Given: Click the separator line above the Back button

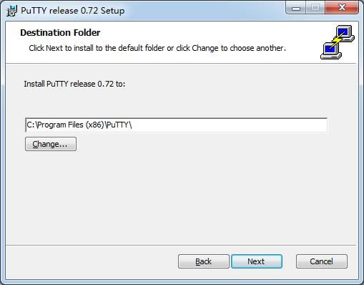Looking at the screenshot, I should [x=181, y=245].
